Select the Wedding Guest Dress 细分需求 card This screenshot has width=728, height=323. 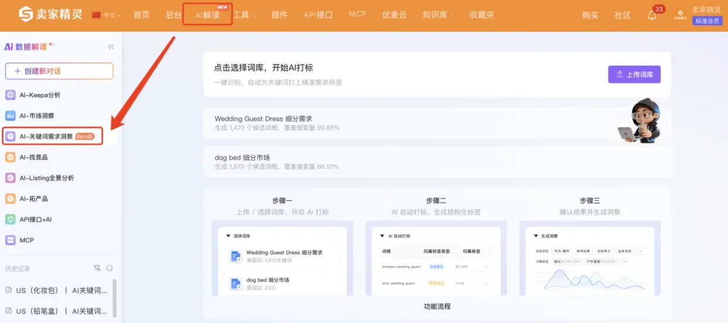(437, 123)
